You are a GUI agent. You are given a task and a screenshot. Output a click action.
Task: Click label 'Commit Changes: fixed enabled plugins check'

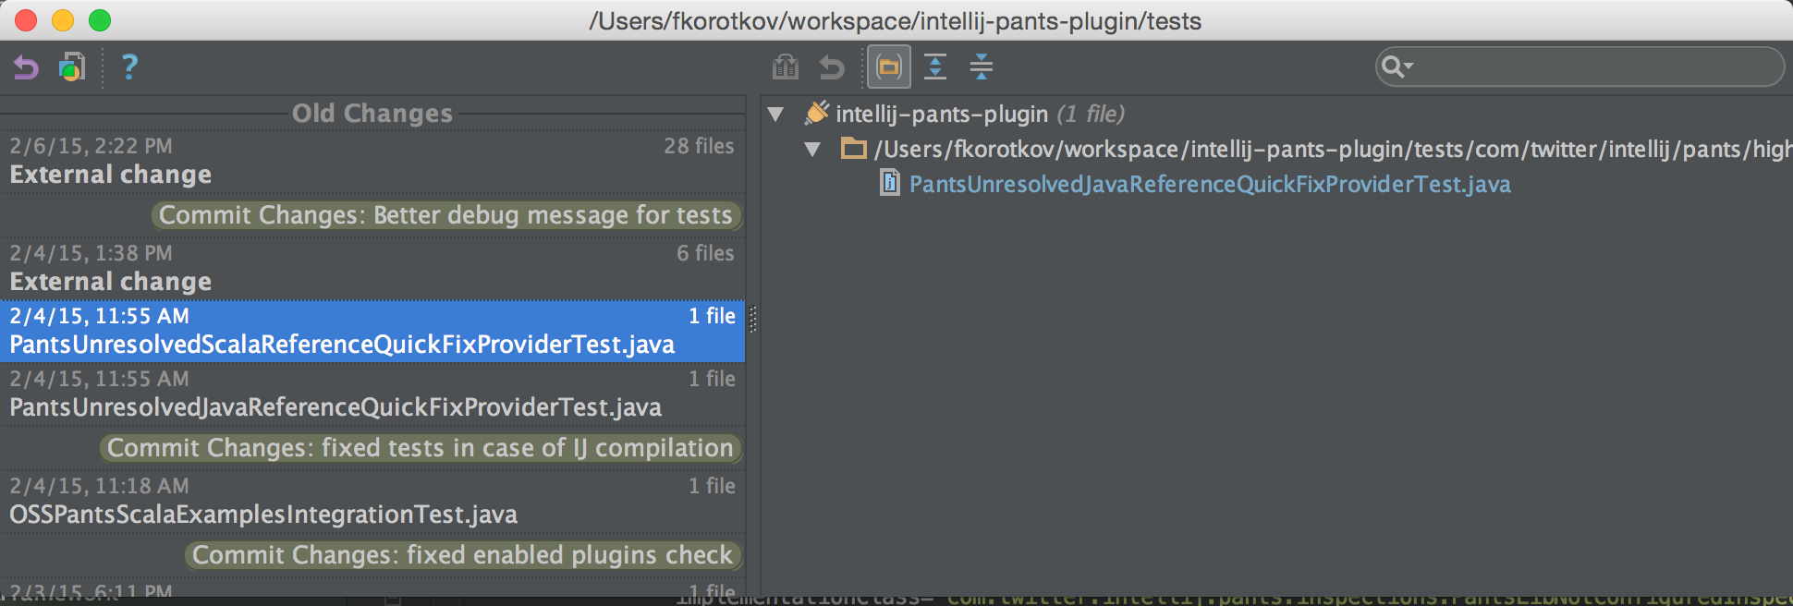[x=463, y=555]
